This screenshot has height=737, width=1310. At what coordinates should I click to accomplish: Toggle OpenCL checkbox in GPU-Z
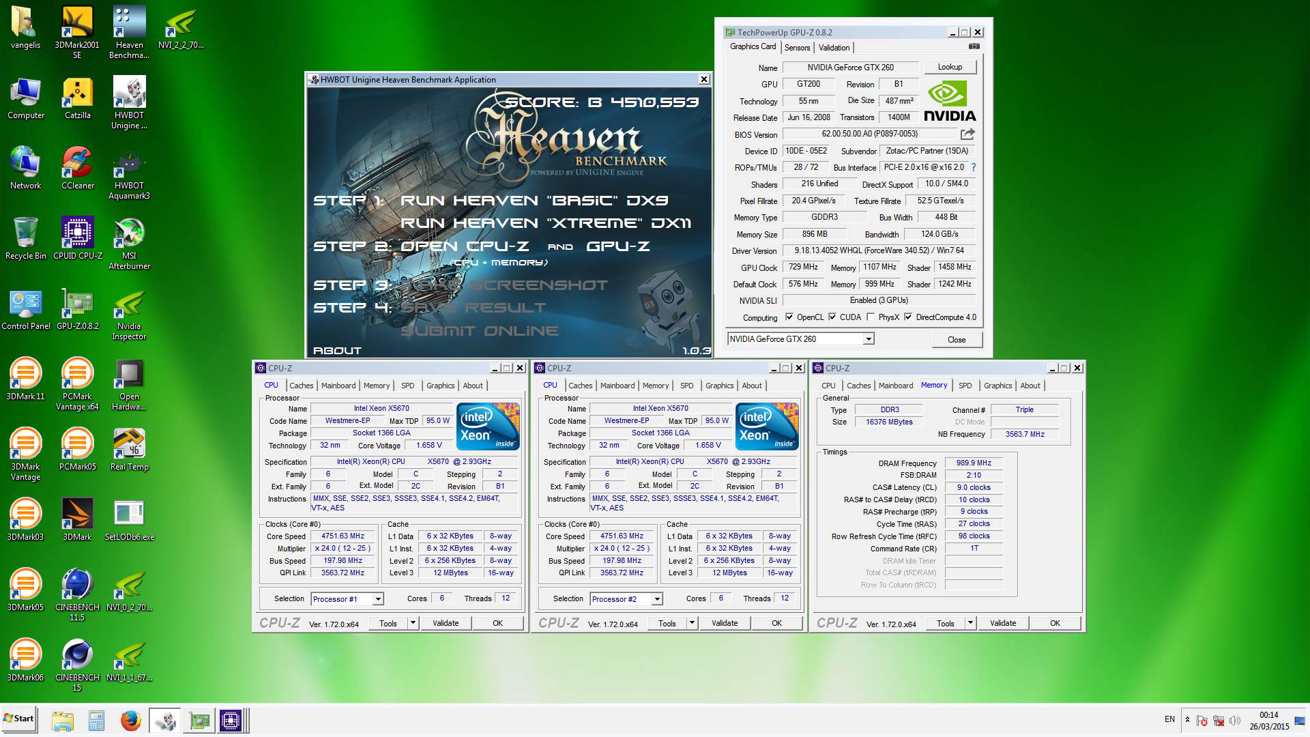pos(789,317)
